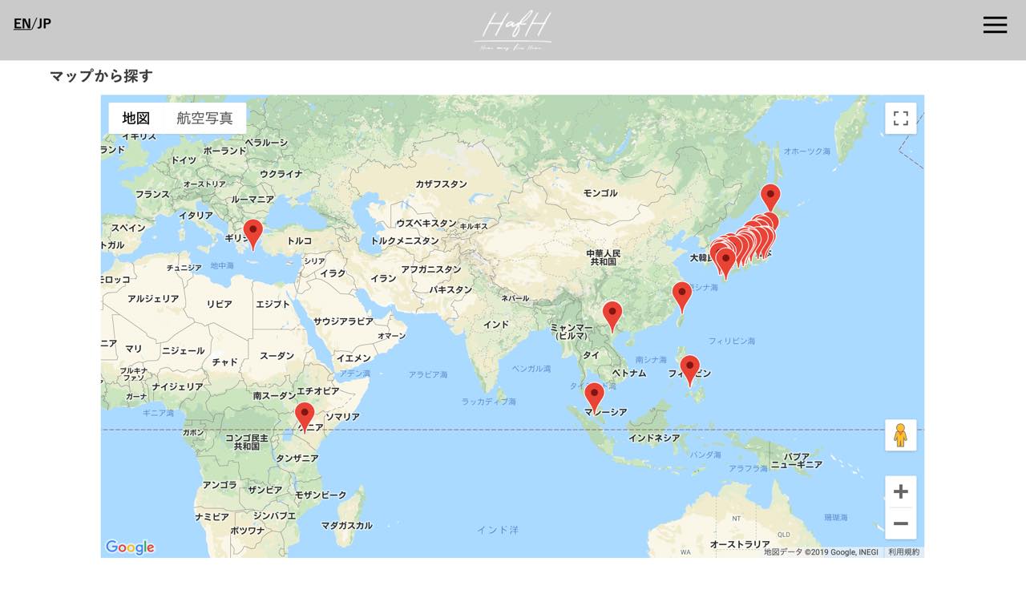Click the map pin in the Philippines
Viewport: 1026px width, 602px height.
(x=689, y=369)
